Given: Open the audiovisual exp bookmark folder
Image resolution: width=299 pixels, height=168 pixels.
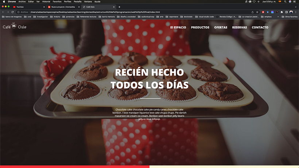Looking at the screenshot, I should (x=146, y=17).
